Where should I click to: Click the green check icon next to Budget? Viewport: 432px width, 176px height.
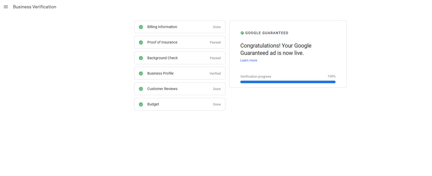[141, 104]
